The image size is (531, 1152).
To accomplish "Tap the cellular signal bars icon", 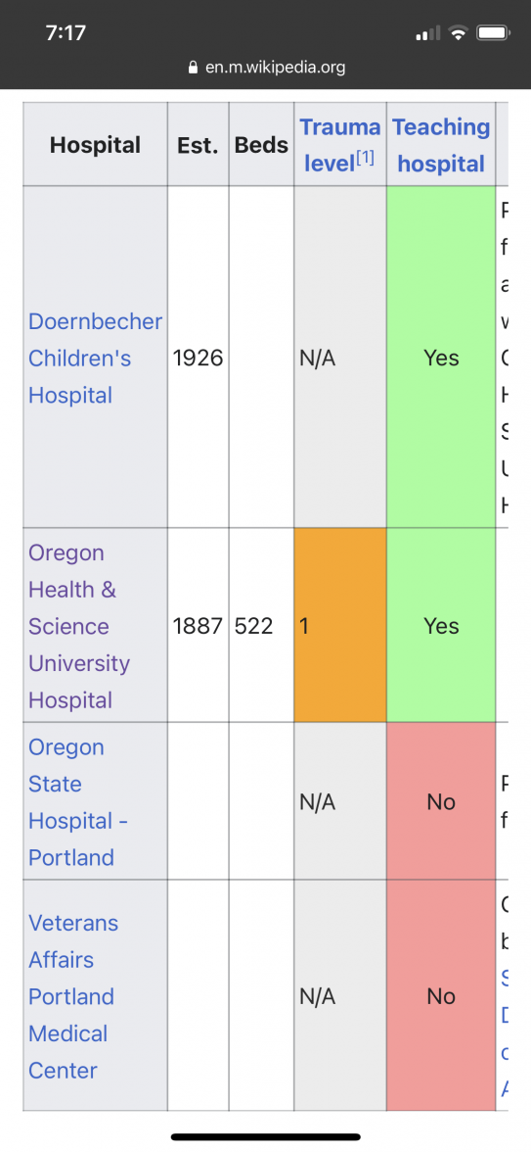I will pos(427,33).
